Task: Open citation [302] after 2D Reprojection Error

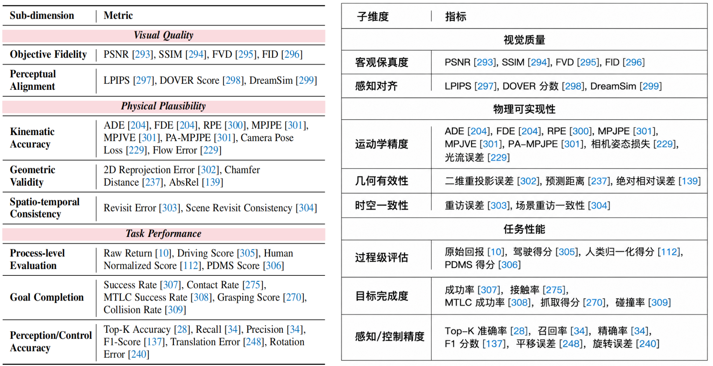Action: pyautogui.click(x=208, y=170)
